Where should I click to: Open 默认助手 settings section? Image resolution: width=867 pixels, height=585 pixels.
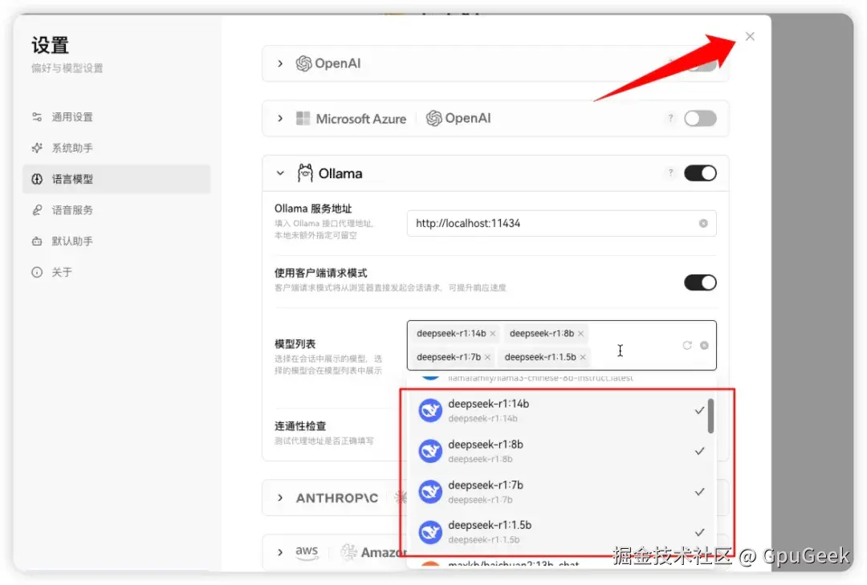pos(116,241)
